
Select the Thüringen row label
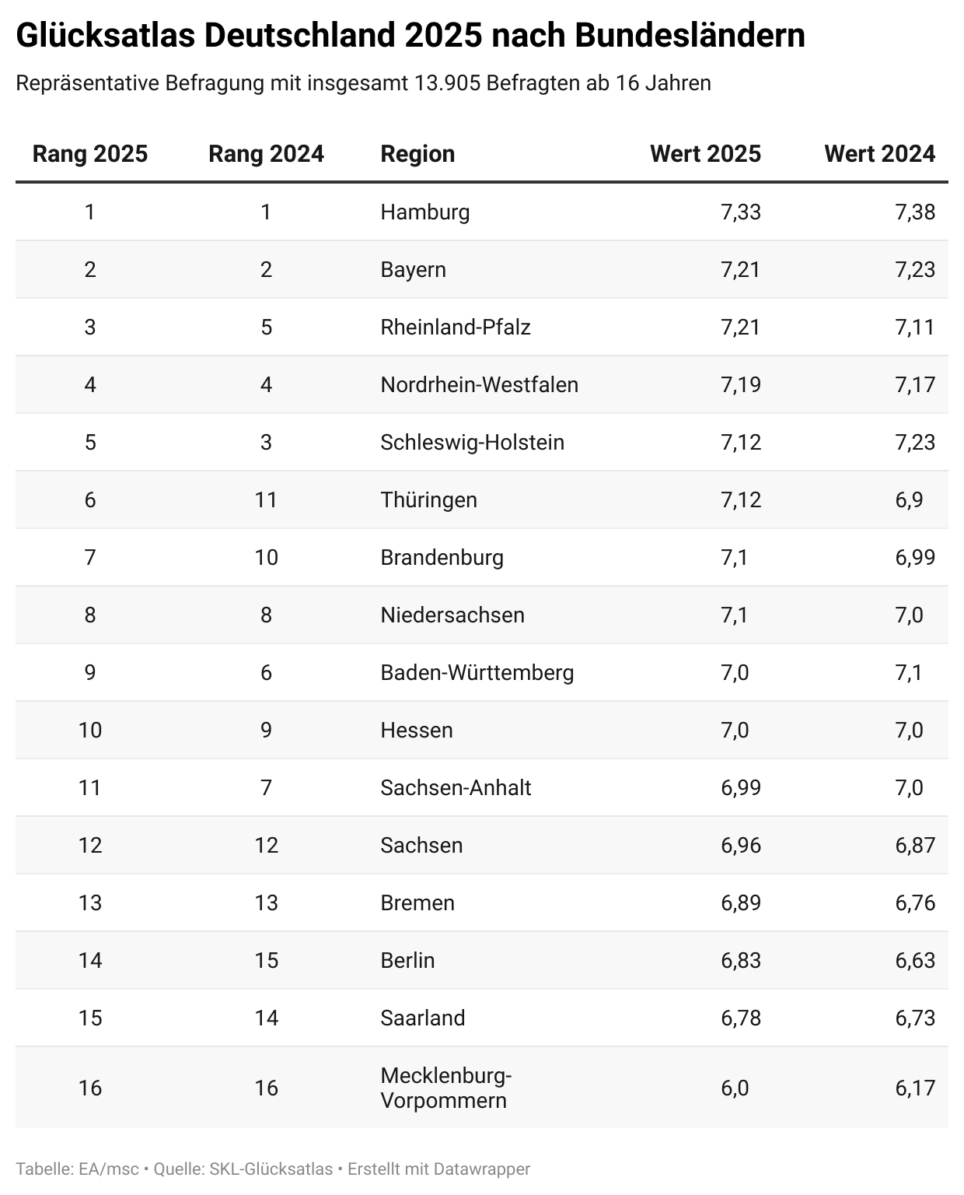pyautogui.click(x=428, y=499)
